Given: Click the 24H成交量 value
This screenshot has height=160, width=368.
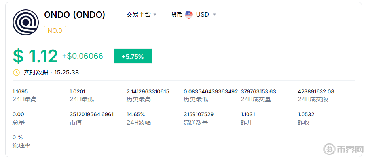Looking at the screenshot, I should [258, 91].
